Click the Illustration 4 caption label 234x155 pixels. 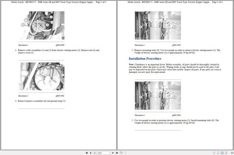(x=140, y=115)
